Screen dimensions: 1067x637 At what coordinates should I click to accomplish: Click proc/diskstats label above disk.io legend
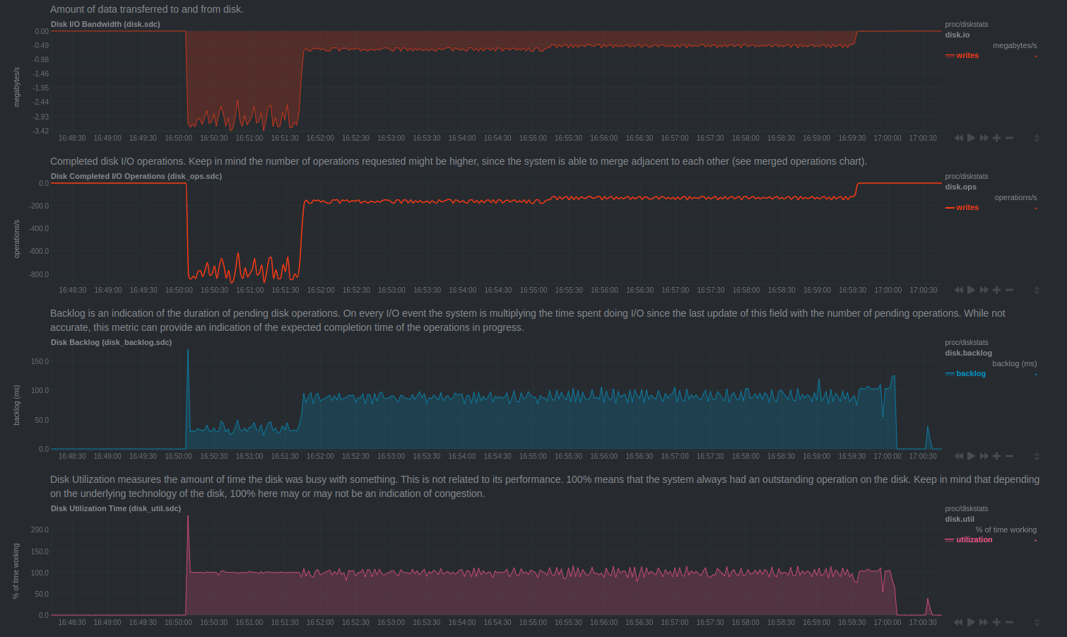(967, 24)
